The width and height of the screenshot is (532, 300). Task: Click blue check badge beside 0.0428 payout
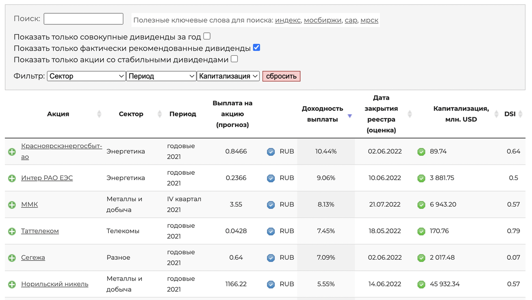(x=271, y=231)
